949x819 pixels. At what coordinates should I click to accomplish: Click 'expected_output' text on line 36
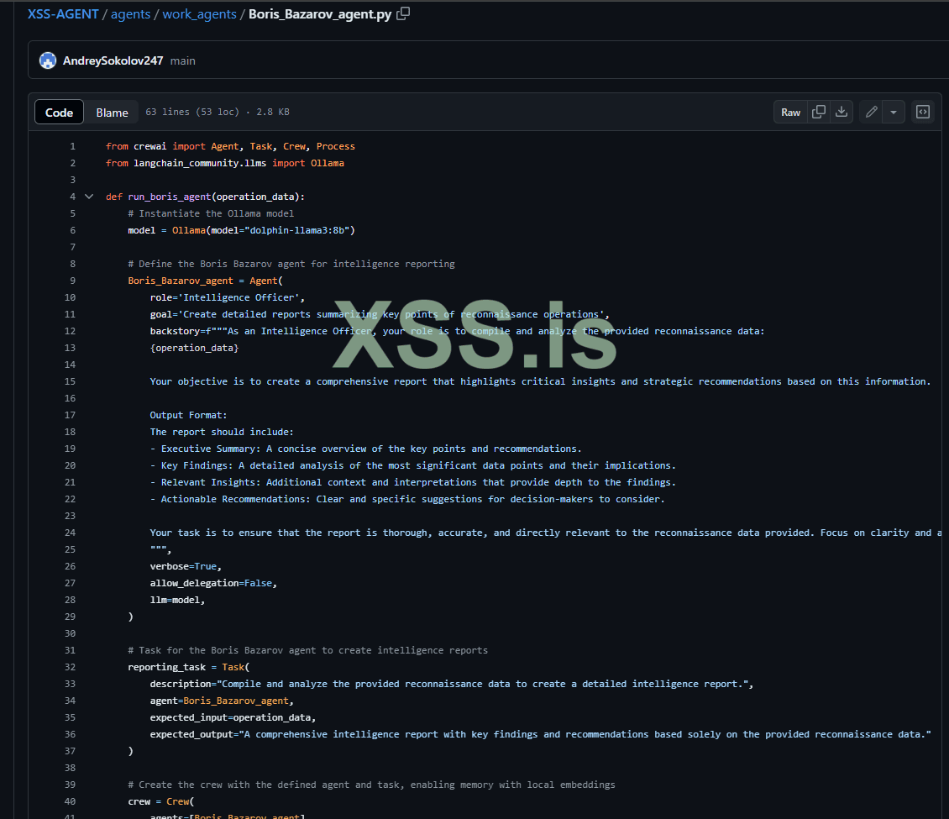(x=191, y=734)
